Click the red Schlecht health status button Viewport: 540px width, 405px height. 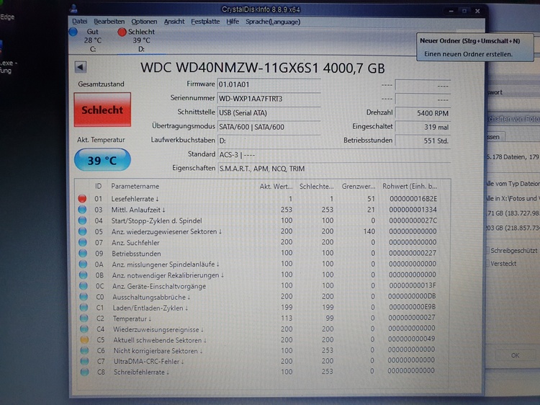[x=102, y=110]
